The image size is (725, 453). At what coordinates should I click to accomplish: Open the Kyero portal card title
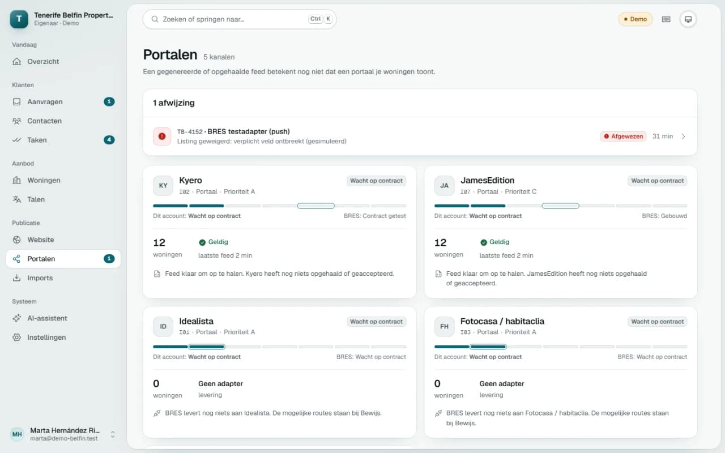tap(190, 180)
